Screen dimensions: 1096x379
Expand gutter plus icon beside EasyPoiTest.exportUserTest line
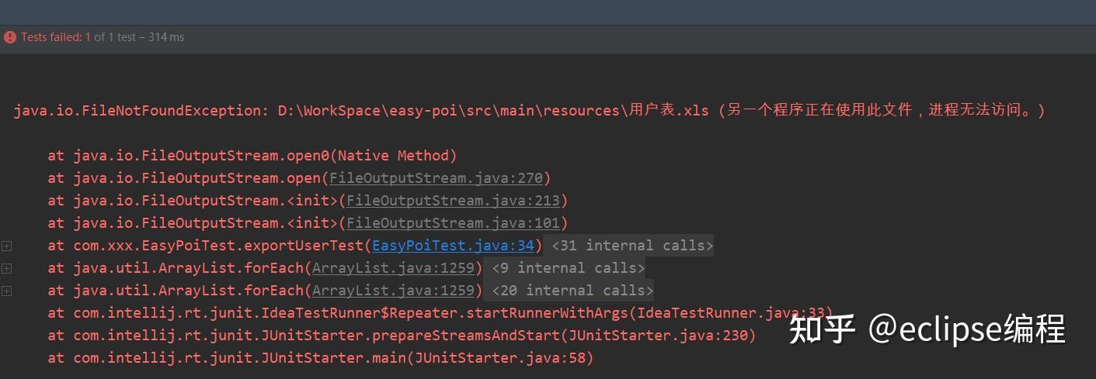[x=7, y=246]
